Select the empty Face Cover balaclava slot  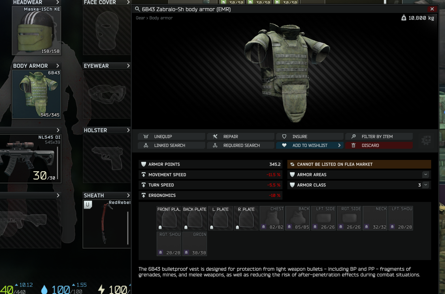107,30
